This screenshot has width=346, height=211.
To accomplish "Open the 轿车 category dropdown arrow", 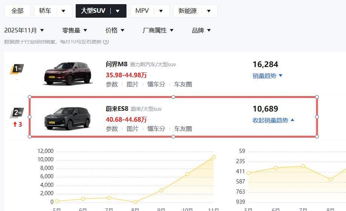I will (63, 11).
